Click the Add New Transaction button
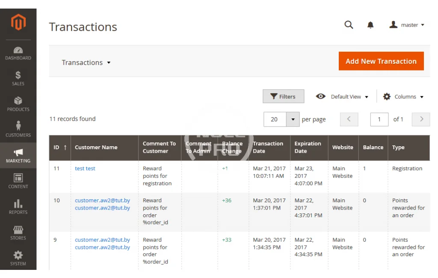 [x=381, y=61]
